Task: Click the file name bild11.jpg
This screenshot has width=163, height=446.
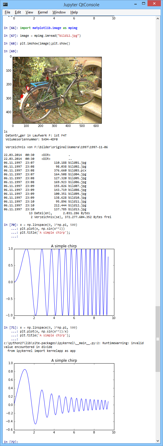Action: (x=77, y=201)
